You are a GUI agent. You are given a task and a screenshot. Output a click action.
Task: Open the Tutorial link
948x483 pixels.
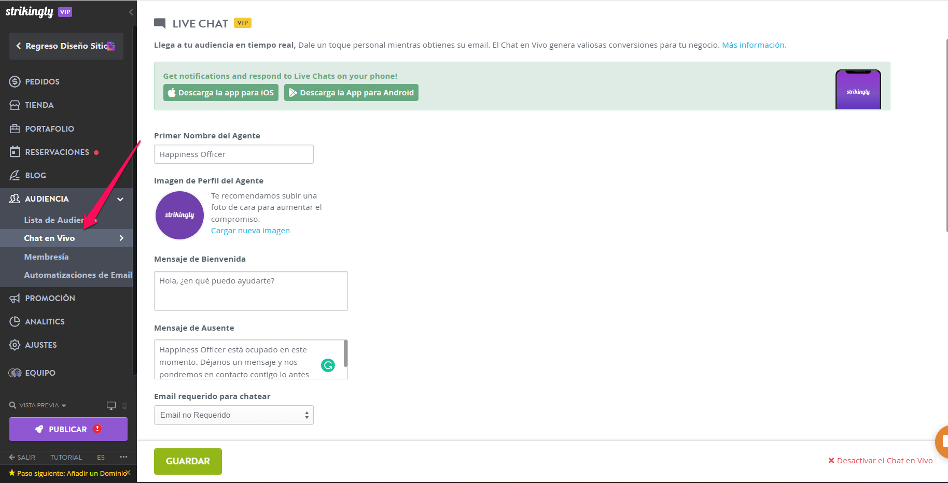click(66, 457)
